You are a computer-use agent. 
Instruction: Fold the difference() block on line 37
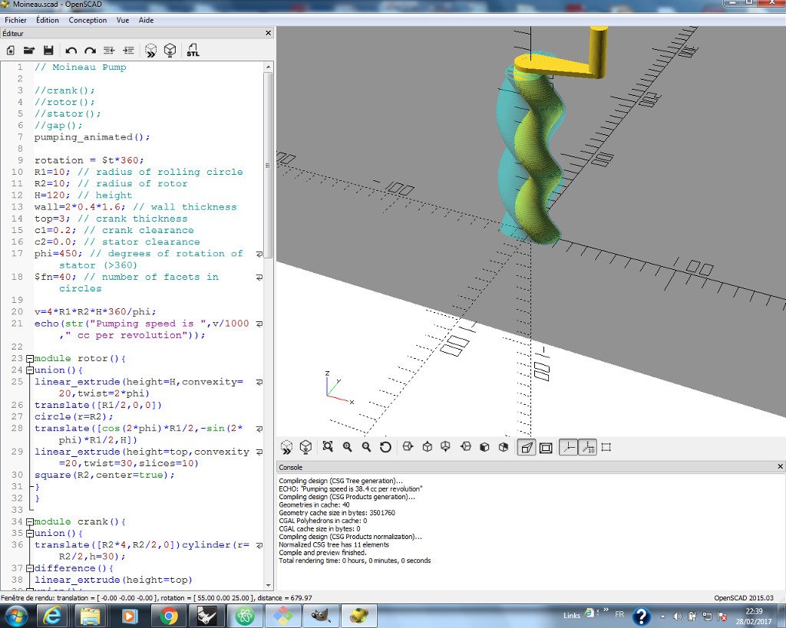click(x=30, y=568)
